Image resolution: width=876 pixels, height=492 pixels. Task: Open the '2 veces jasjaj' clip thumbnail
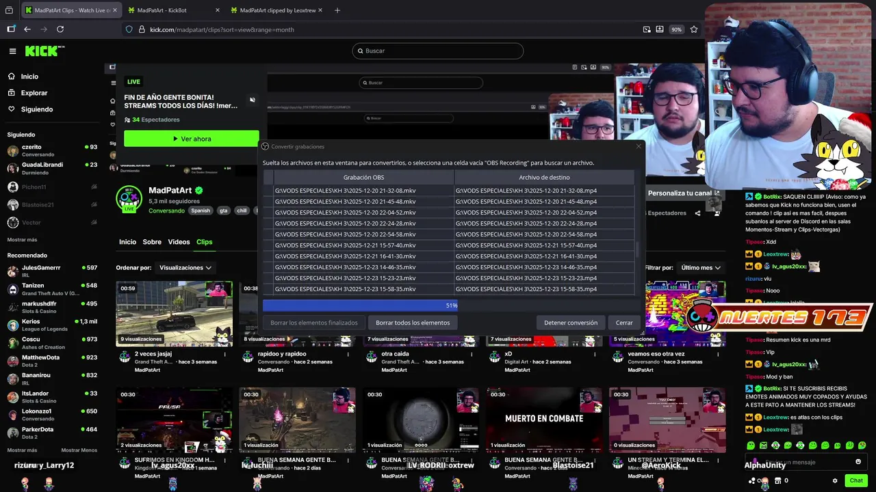(175, 314)
